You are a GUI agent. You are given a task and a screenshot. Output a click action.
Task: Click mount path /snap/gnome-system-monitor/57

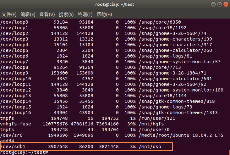[x=179, y=62]
